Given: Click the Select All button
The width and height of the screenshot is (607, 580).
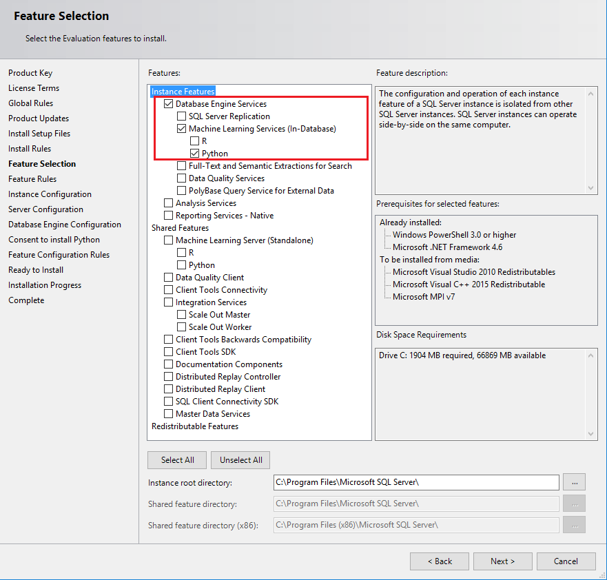Looking at the screenshot, I should point(178,460).
